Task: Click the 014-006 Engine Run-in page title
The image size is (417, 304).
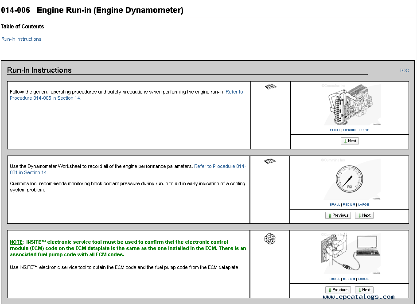Action: point(92,10)
